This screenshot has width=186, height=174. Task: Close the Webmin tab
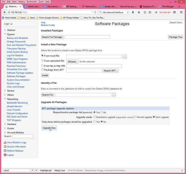point(20,6)
